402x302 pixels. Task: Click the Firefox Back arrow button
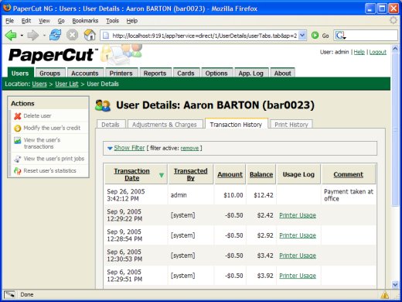point(10,35)
